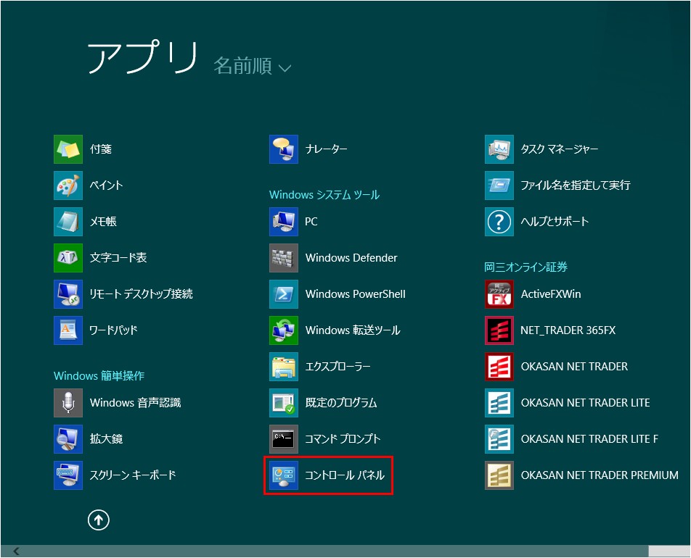Click the Windows Defender label

pos(351,258)
